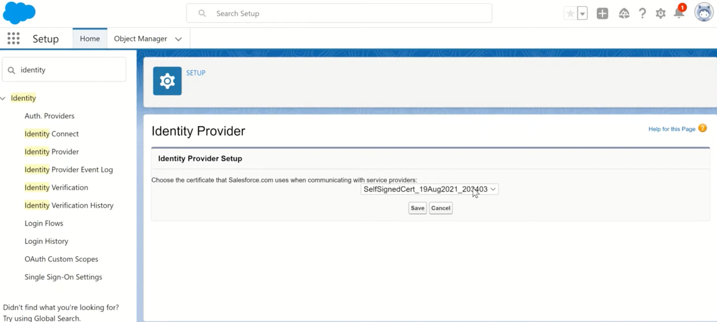Open Auth. Providers in sidebar

(x=50, y=116)
